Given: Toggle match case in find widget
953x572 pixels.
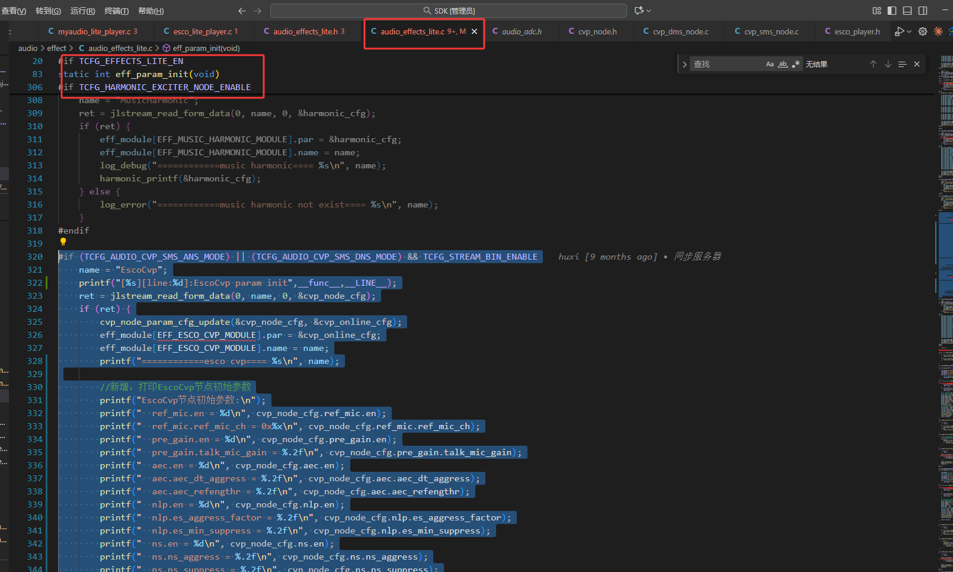Looking at the screenshot, I should click(x=770, y=64).
